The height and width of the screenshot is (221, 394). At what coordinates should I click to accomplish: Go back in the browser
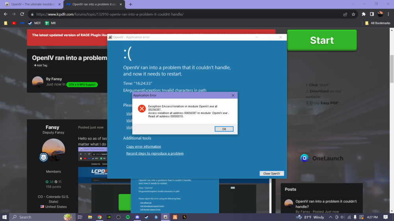point(6,14)
